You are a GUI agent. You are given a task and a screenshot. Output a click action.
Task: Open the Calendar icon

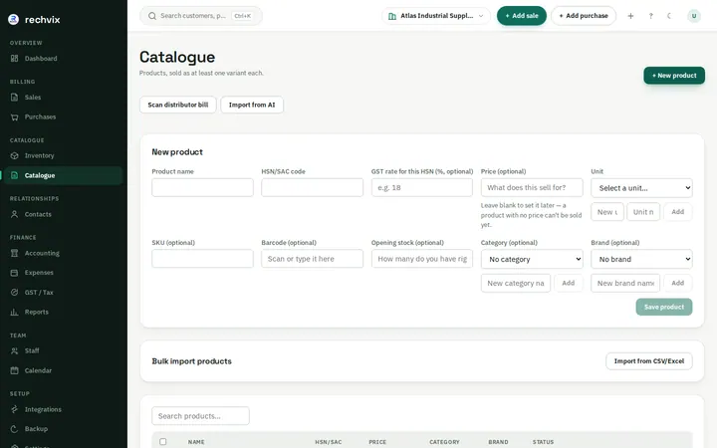[15, 370]
